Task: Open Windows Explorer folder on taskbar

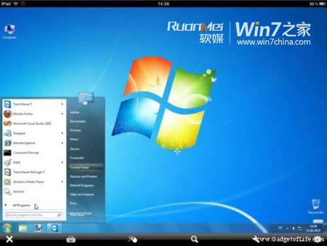Action: click(x=23, y=228)
